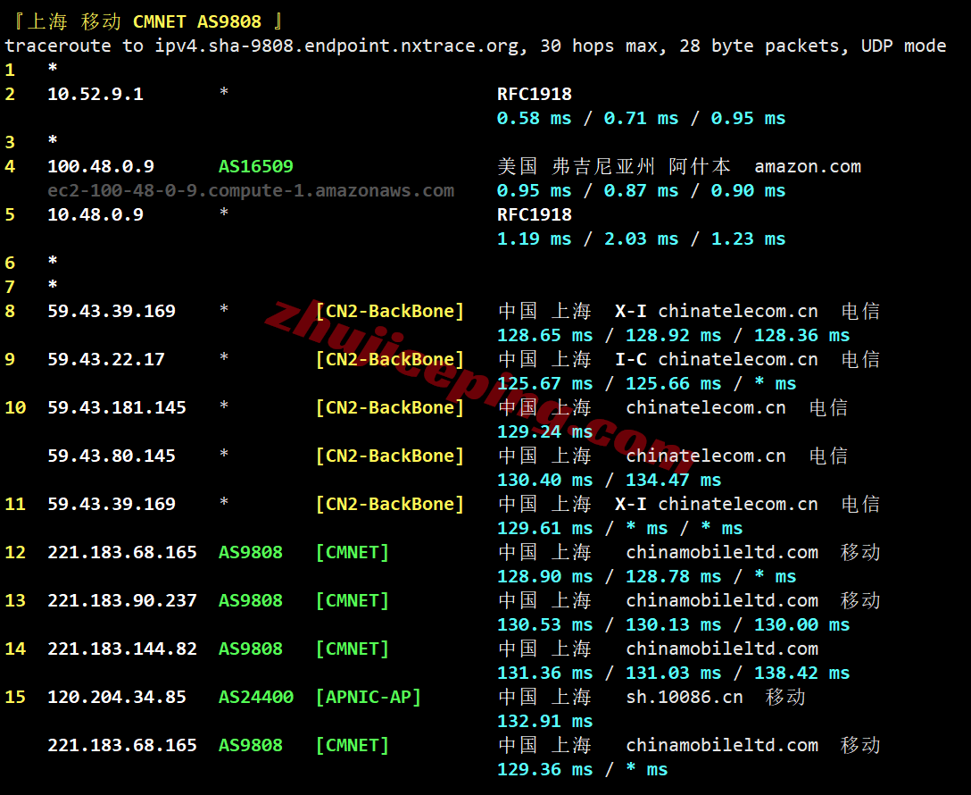Click IP address 221.183.144.82 at hop 14

[x=122, y=649]
